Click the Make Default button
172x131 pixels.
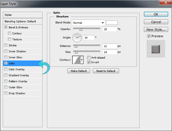pyautogui.click(x=79, y=71)
